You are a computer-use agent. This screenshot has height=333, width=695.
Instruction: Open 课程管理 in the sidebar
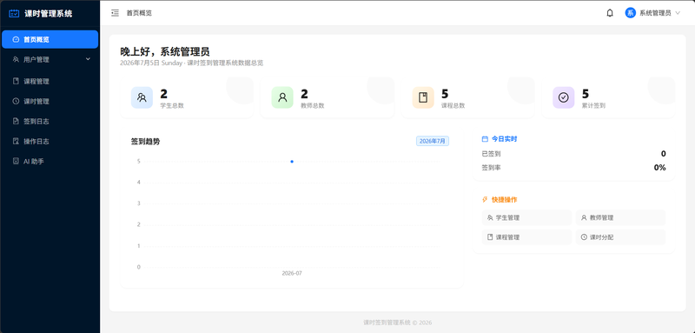pos(50,81)
